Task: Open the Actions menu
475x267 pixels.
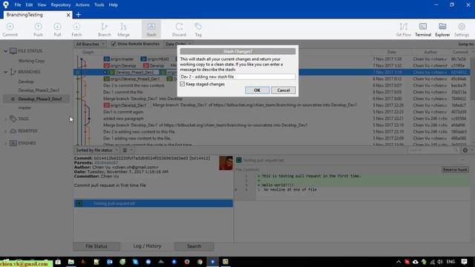Action: point(82,5)
